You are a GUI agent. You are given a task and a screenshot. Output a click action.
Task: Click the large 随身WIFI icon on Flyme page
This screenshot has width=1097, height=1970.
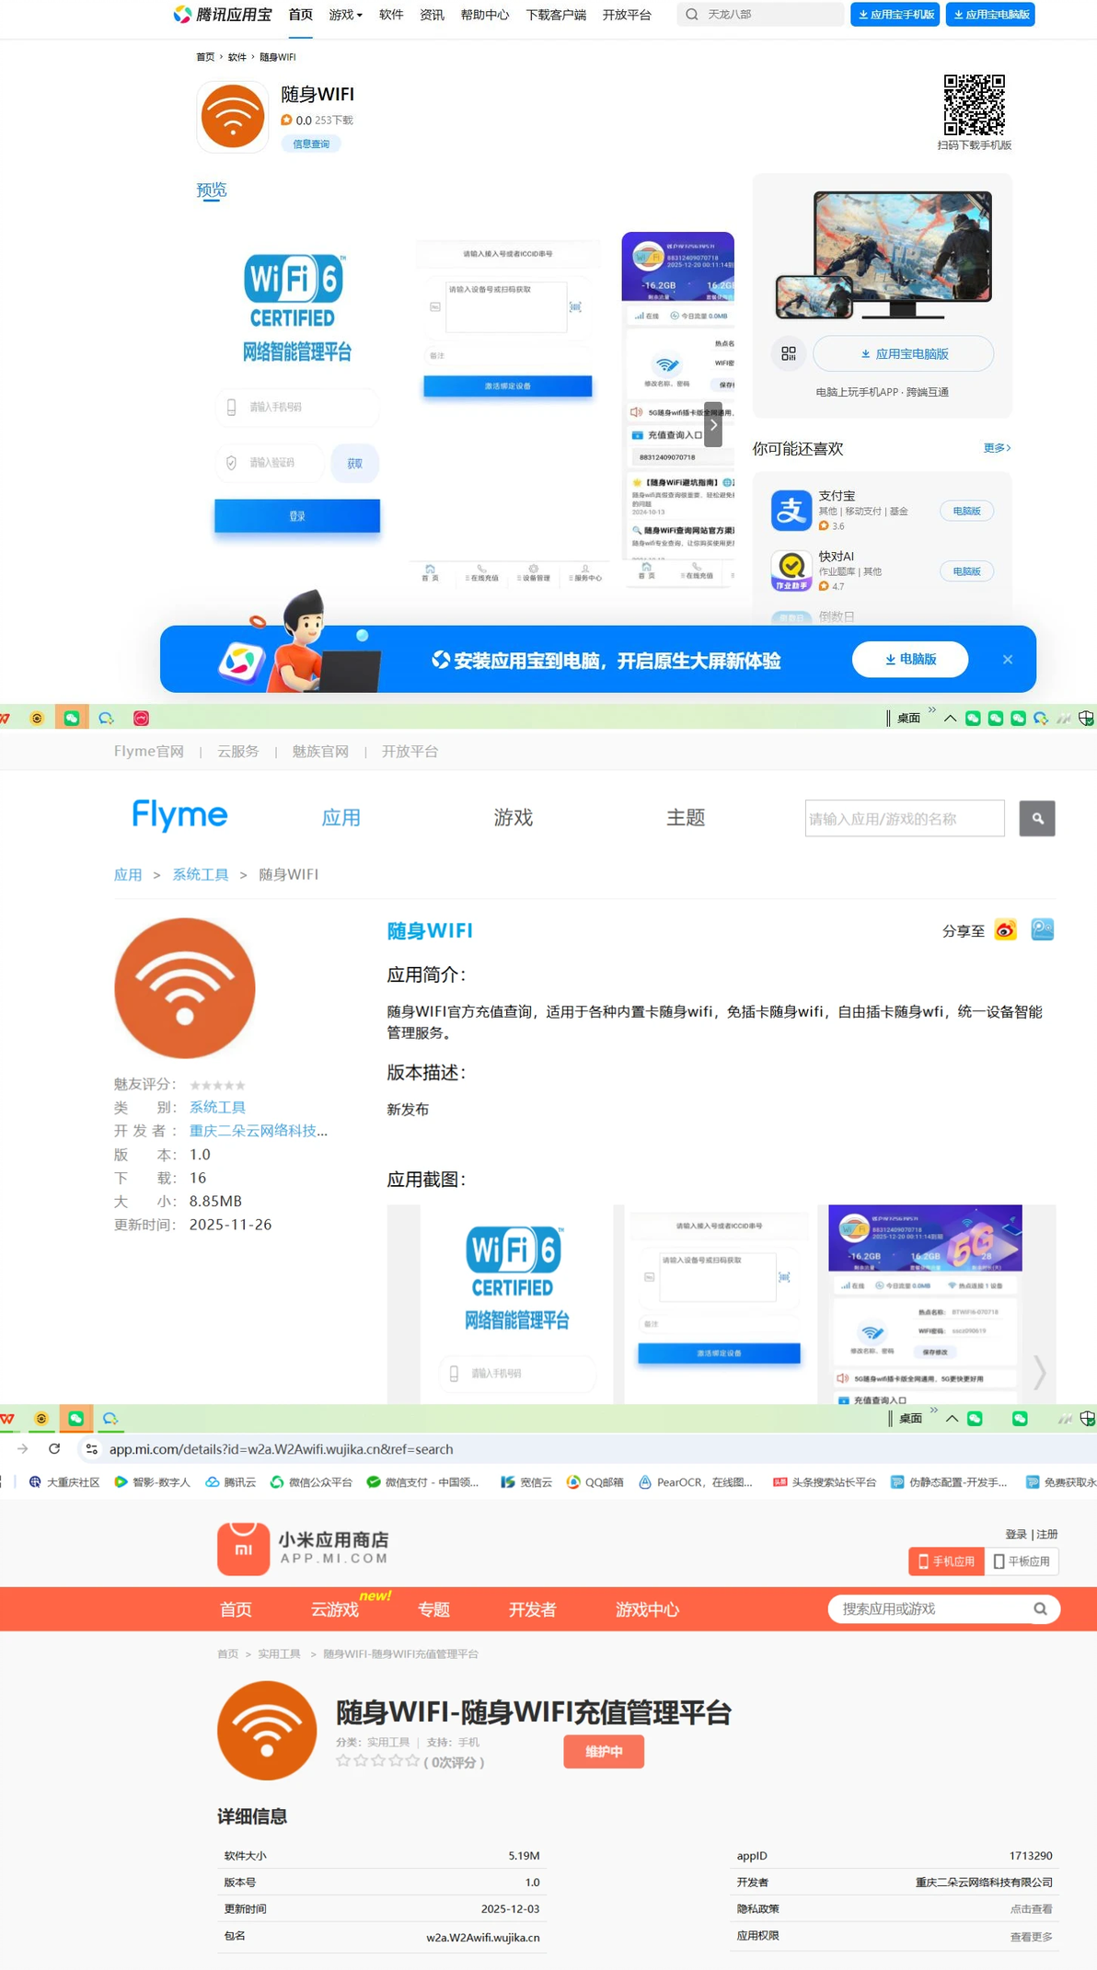coord(185,988)
